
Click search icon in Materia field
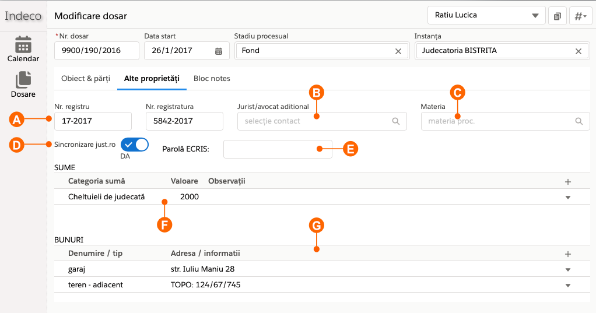[x=579, y=121]
